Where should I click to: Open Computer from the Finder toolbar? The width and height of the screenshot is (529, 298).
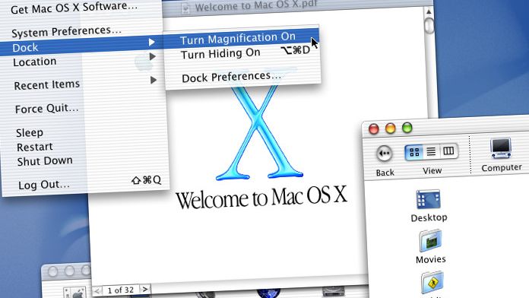coord(501,148)
